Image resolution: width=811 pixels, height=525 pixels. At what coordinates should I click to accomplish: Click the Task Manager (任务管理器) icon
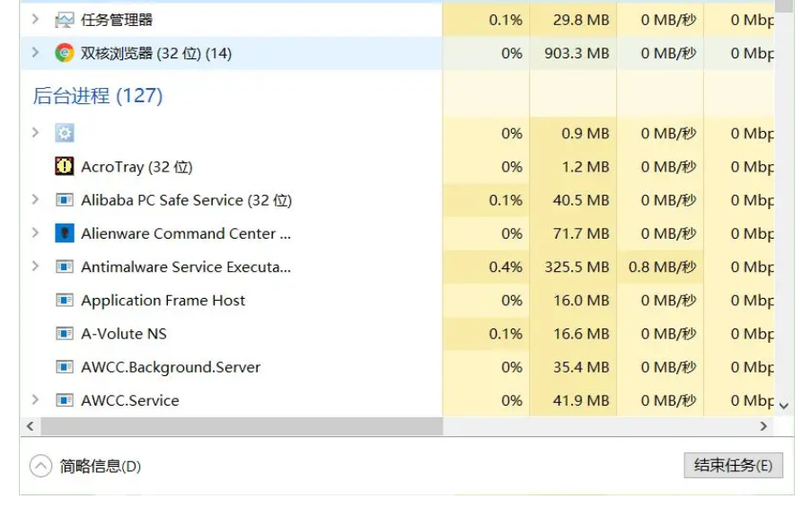(x=64, y=20)
